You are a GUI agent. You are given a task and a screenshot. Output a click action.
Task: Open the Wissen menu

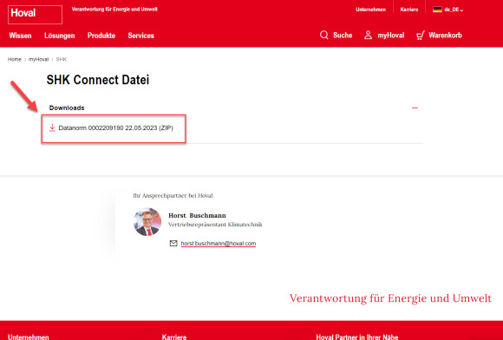pyautogui.click(x=20, y=36)
